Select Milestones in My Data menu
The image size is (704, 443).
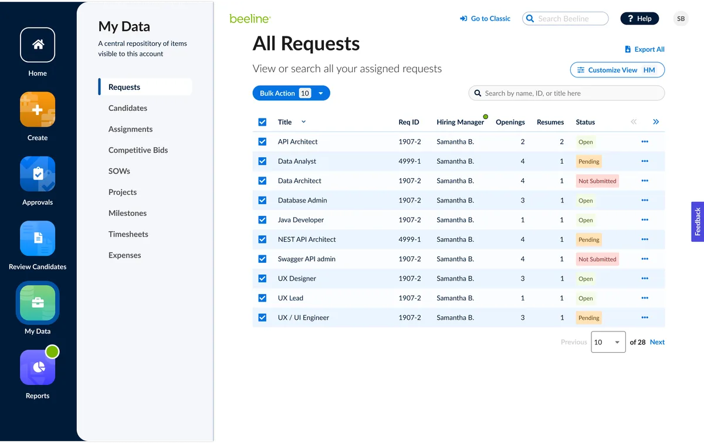(x=127, y=213)
